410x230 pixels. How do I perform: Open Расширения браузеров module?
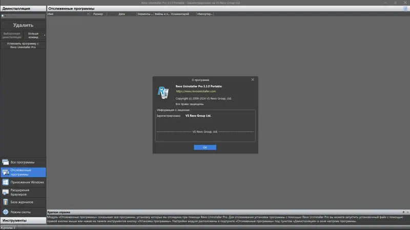[23, 192]
